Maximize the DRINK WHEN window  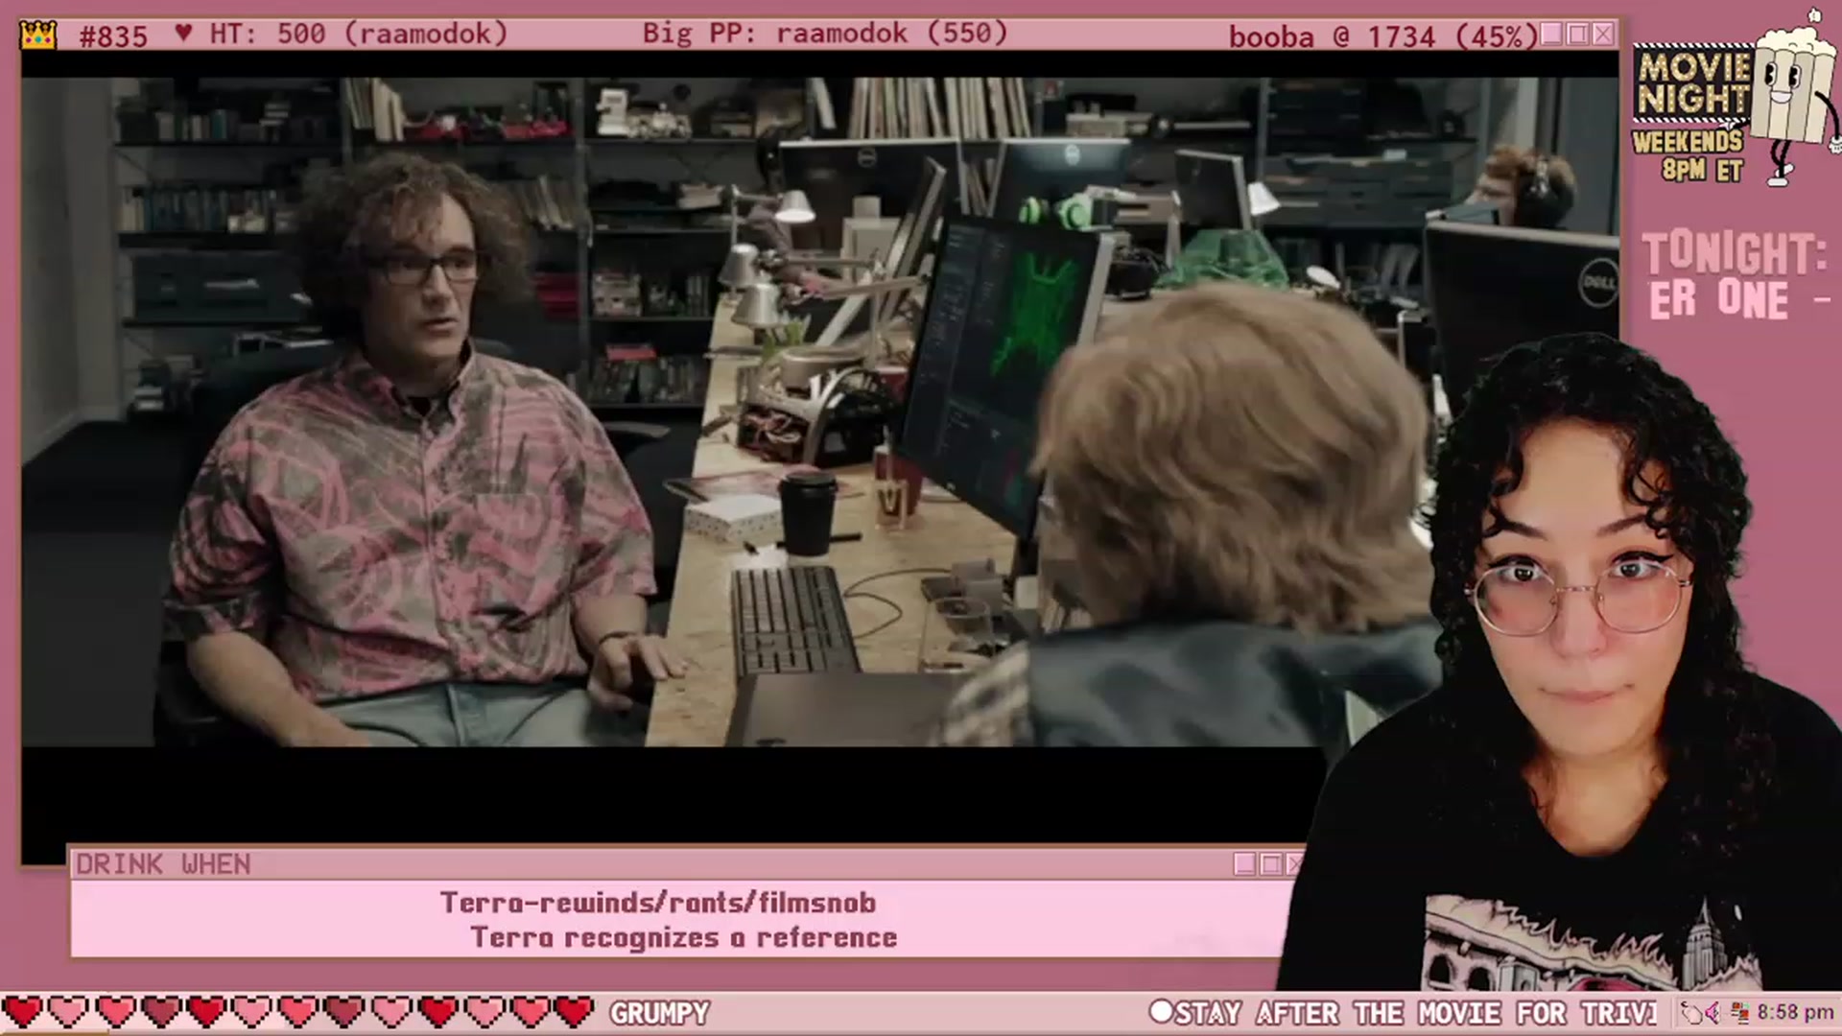tap(1271, 864)
